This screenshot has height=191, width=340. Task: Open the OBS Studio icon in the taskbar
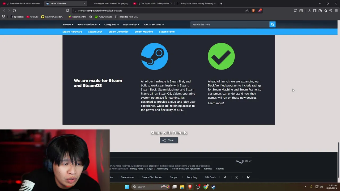[x=198, y=187]
